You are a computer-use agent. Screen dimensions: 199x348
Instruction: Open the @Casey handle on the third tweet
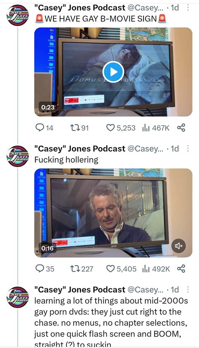pos(145,290)
